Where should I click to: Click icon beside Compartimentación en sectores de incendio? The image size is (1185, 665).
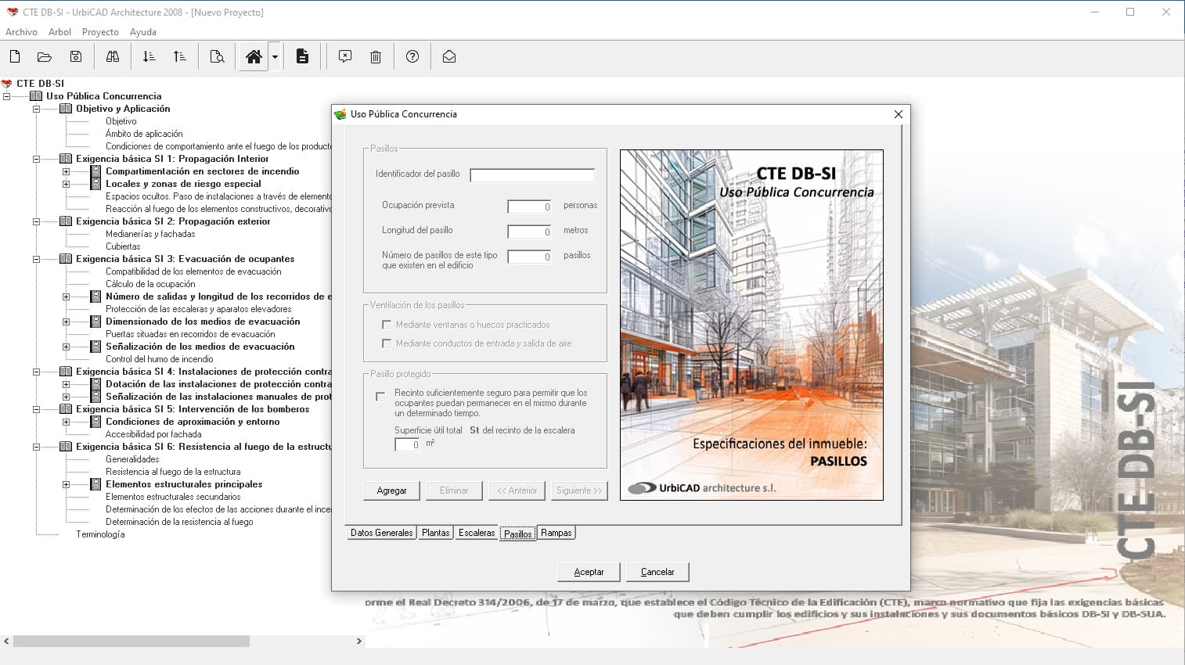[x=95, y=171]
